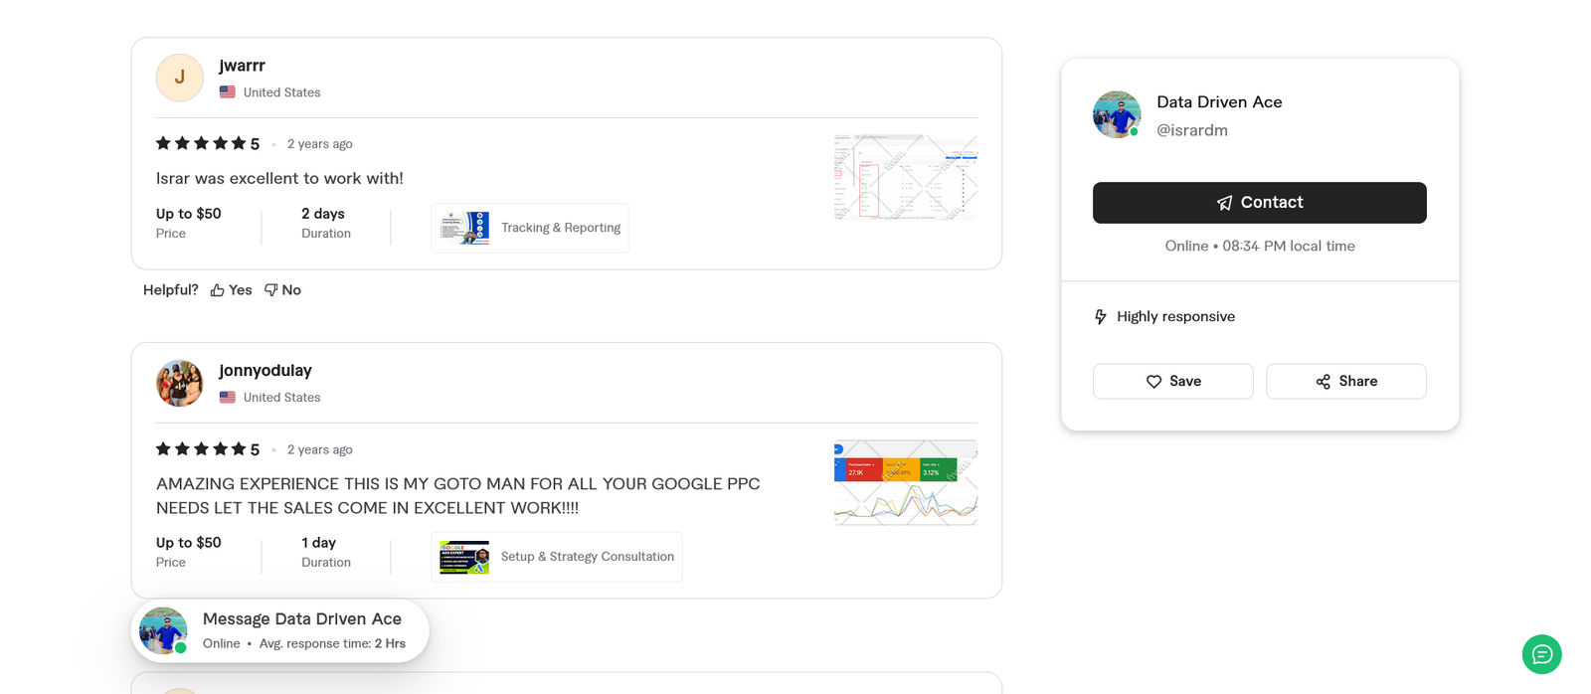
Task: Open the Tracking & Reporting gig card
Action: 529,228
